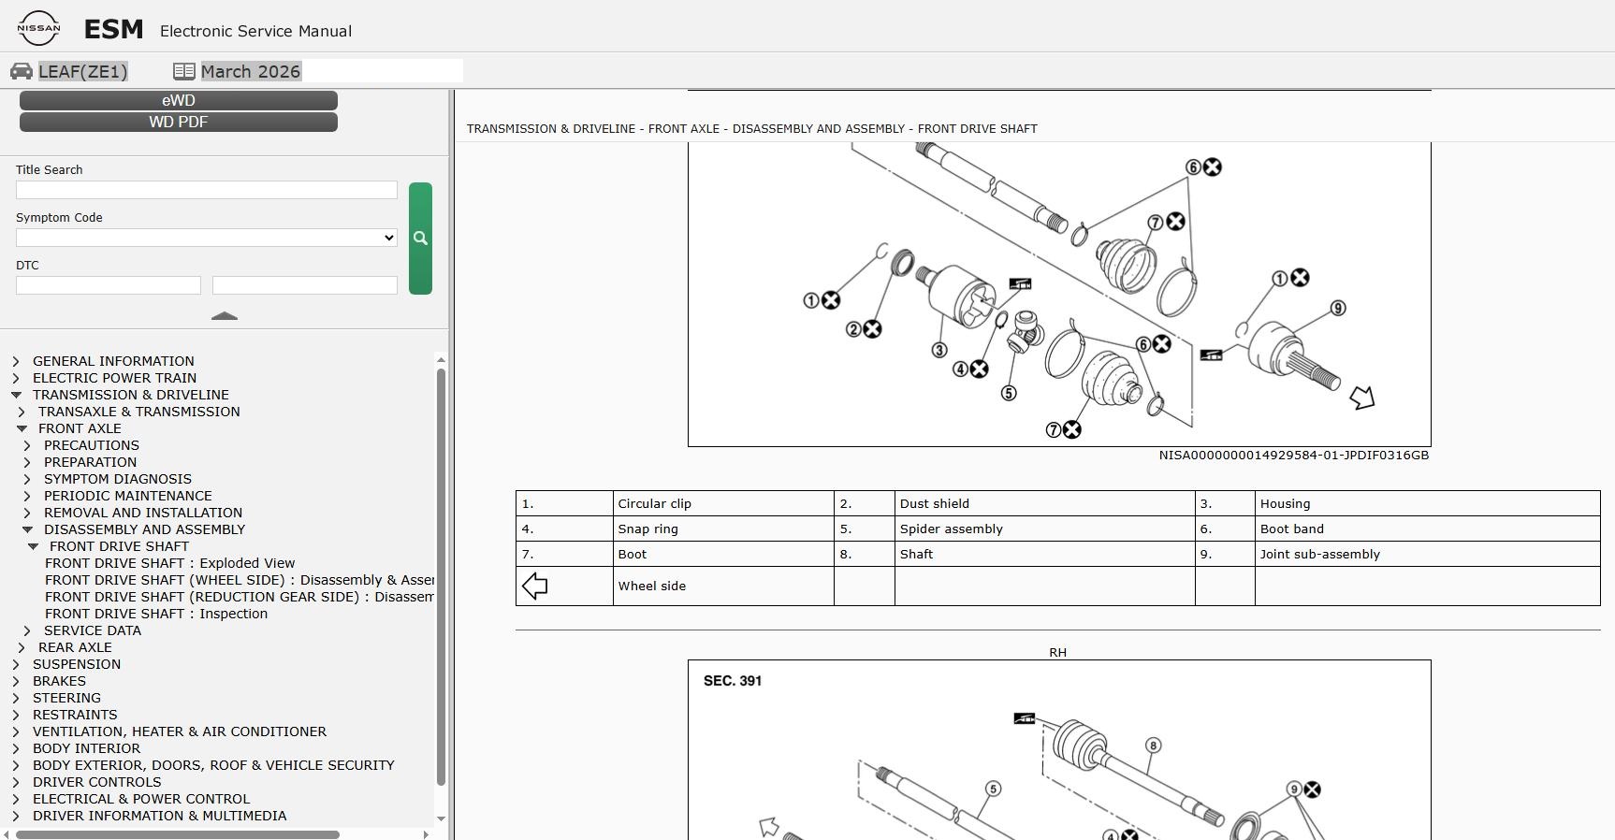Open FRONT DRIVE SHAFT (REDUCTION GEAR SIDE) page
Screen dimensions: 1615x840
(240, 597)
